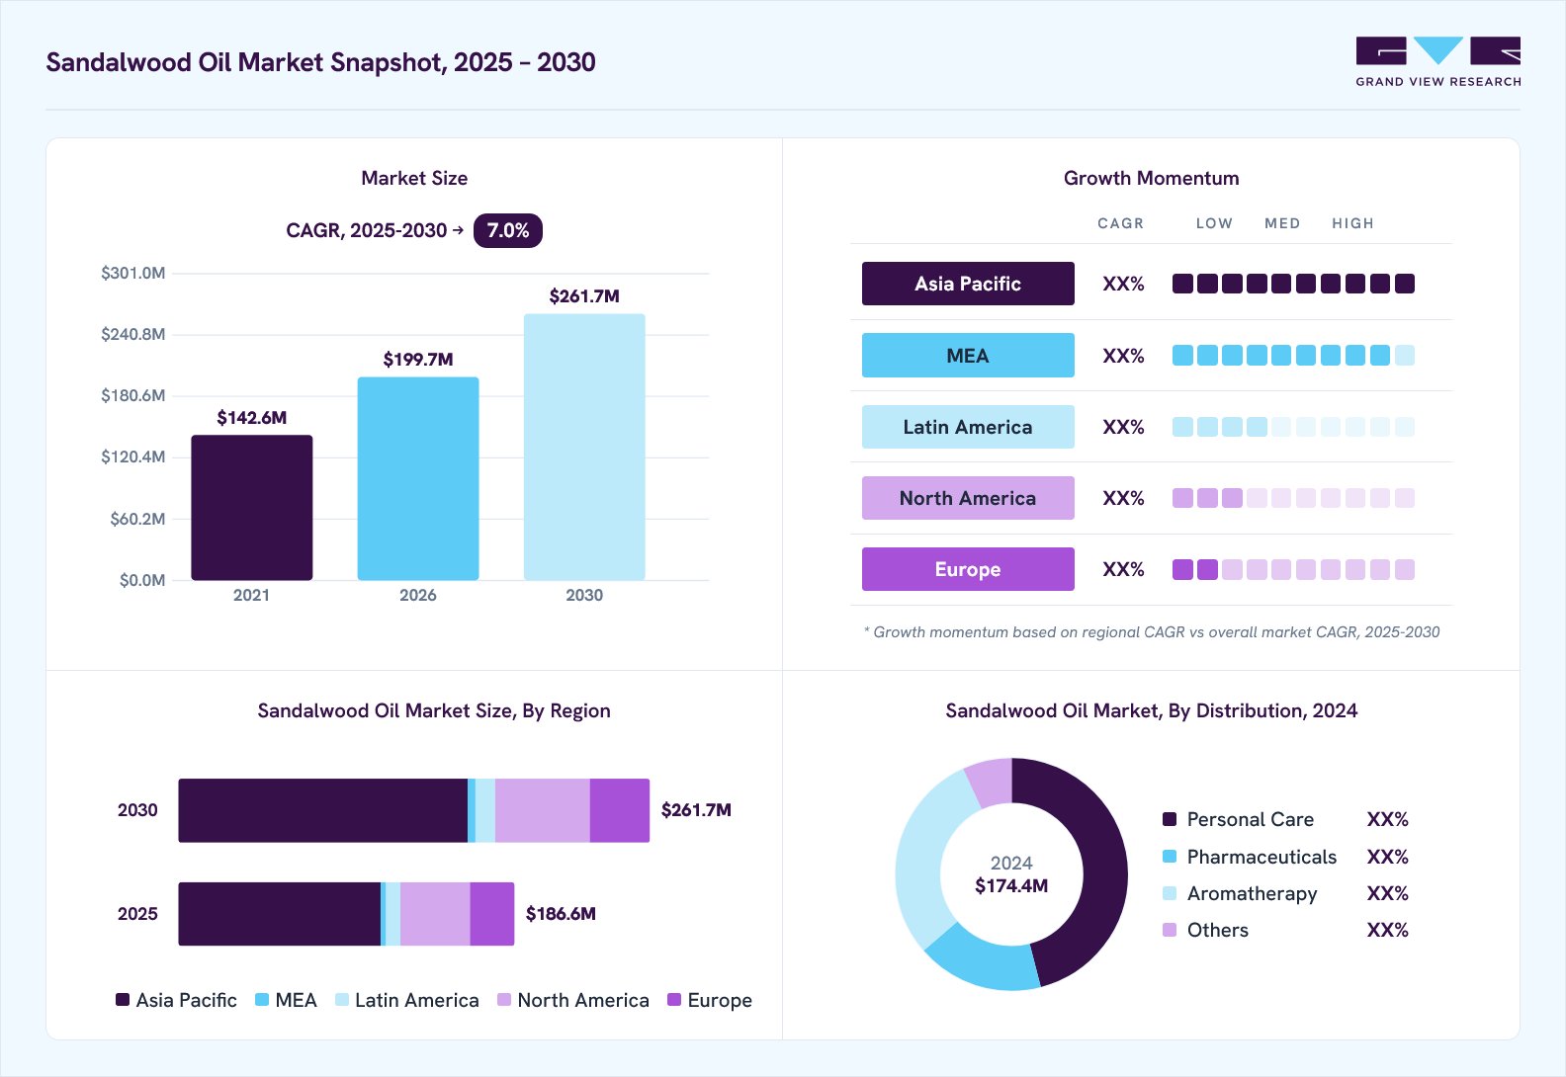Viewport: 1566px width, 1077px height.
Task: Select the MEA swatch in the region legend
Action: pos(262,1000)
